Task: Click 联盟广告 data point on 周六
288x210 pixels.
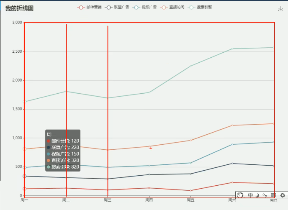Action: point(232,164)
